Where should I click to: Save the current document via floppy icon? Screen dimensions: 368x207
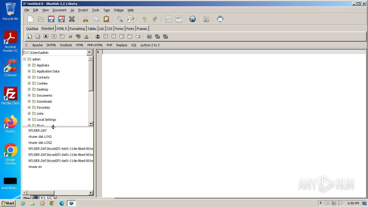click(x=51, y=19)
